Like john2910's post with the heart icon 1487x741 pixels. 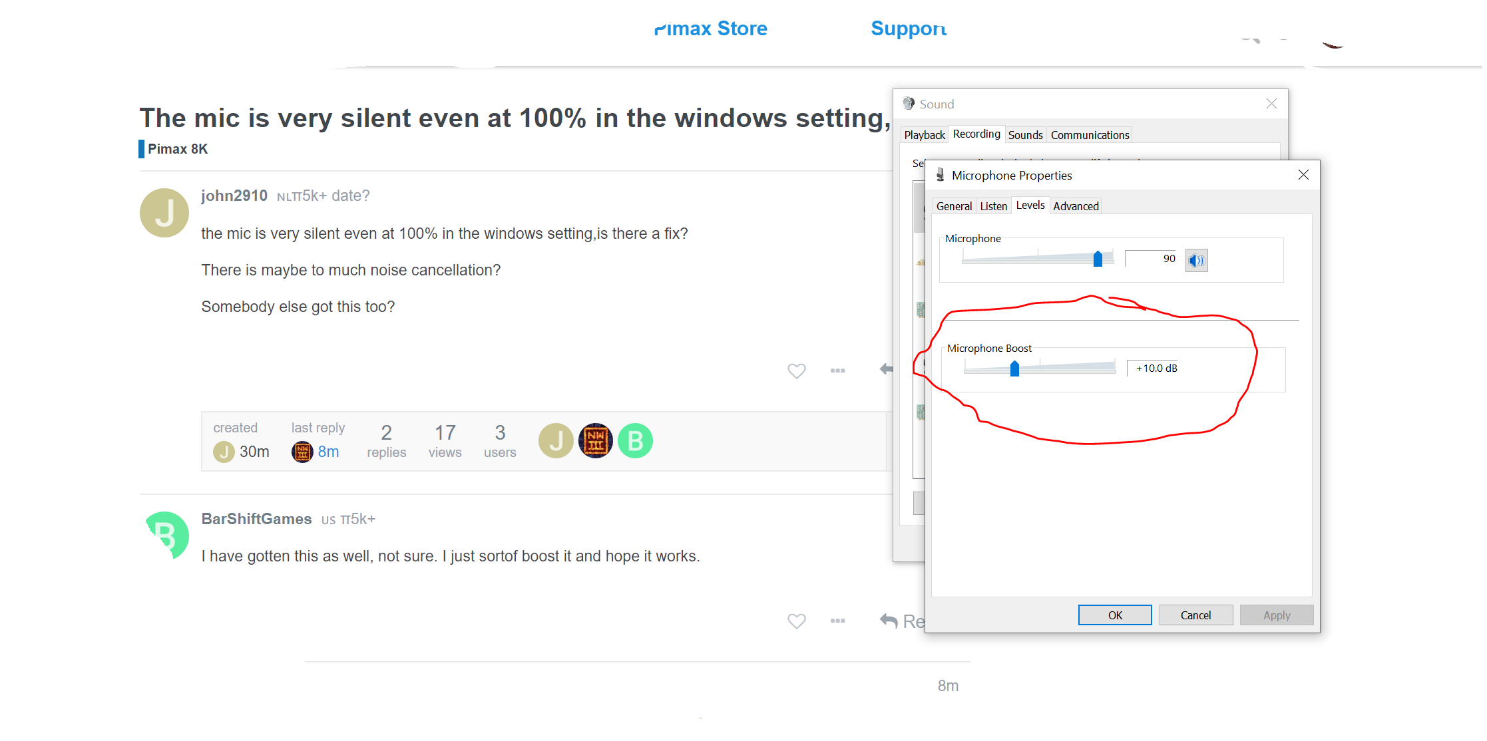click(x=797, y=370)
